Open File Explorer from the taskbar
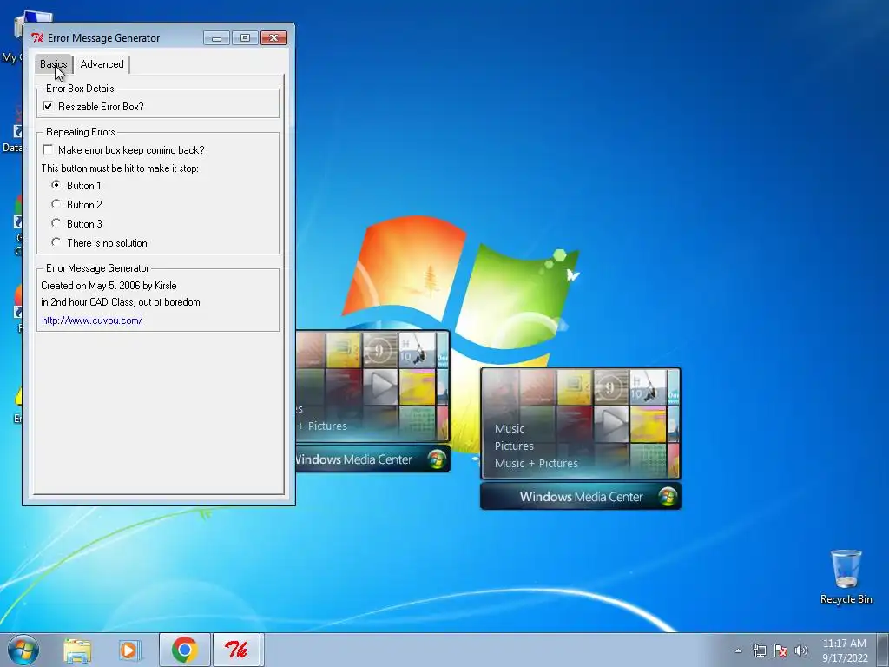 click(77, 650)
